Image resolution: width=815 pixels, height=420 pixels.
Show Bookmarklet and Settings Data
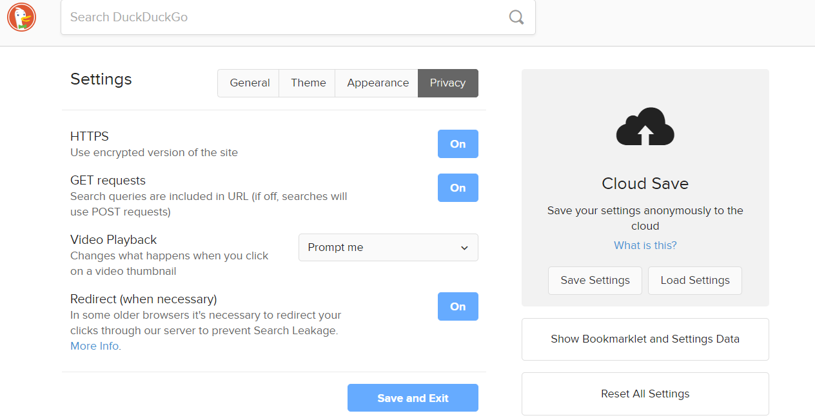coord(645,339)
